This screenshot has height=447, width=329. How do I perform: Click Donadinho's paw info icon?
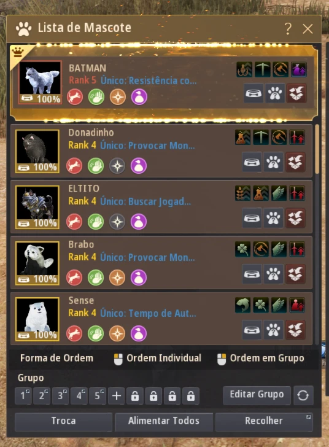[x=273, y=162]
